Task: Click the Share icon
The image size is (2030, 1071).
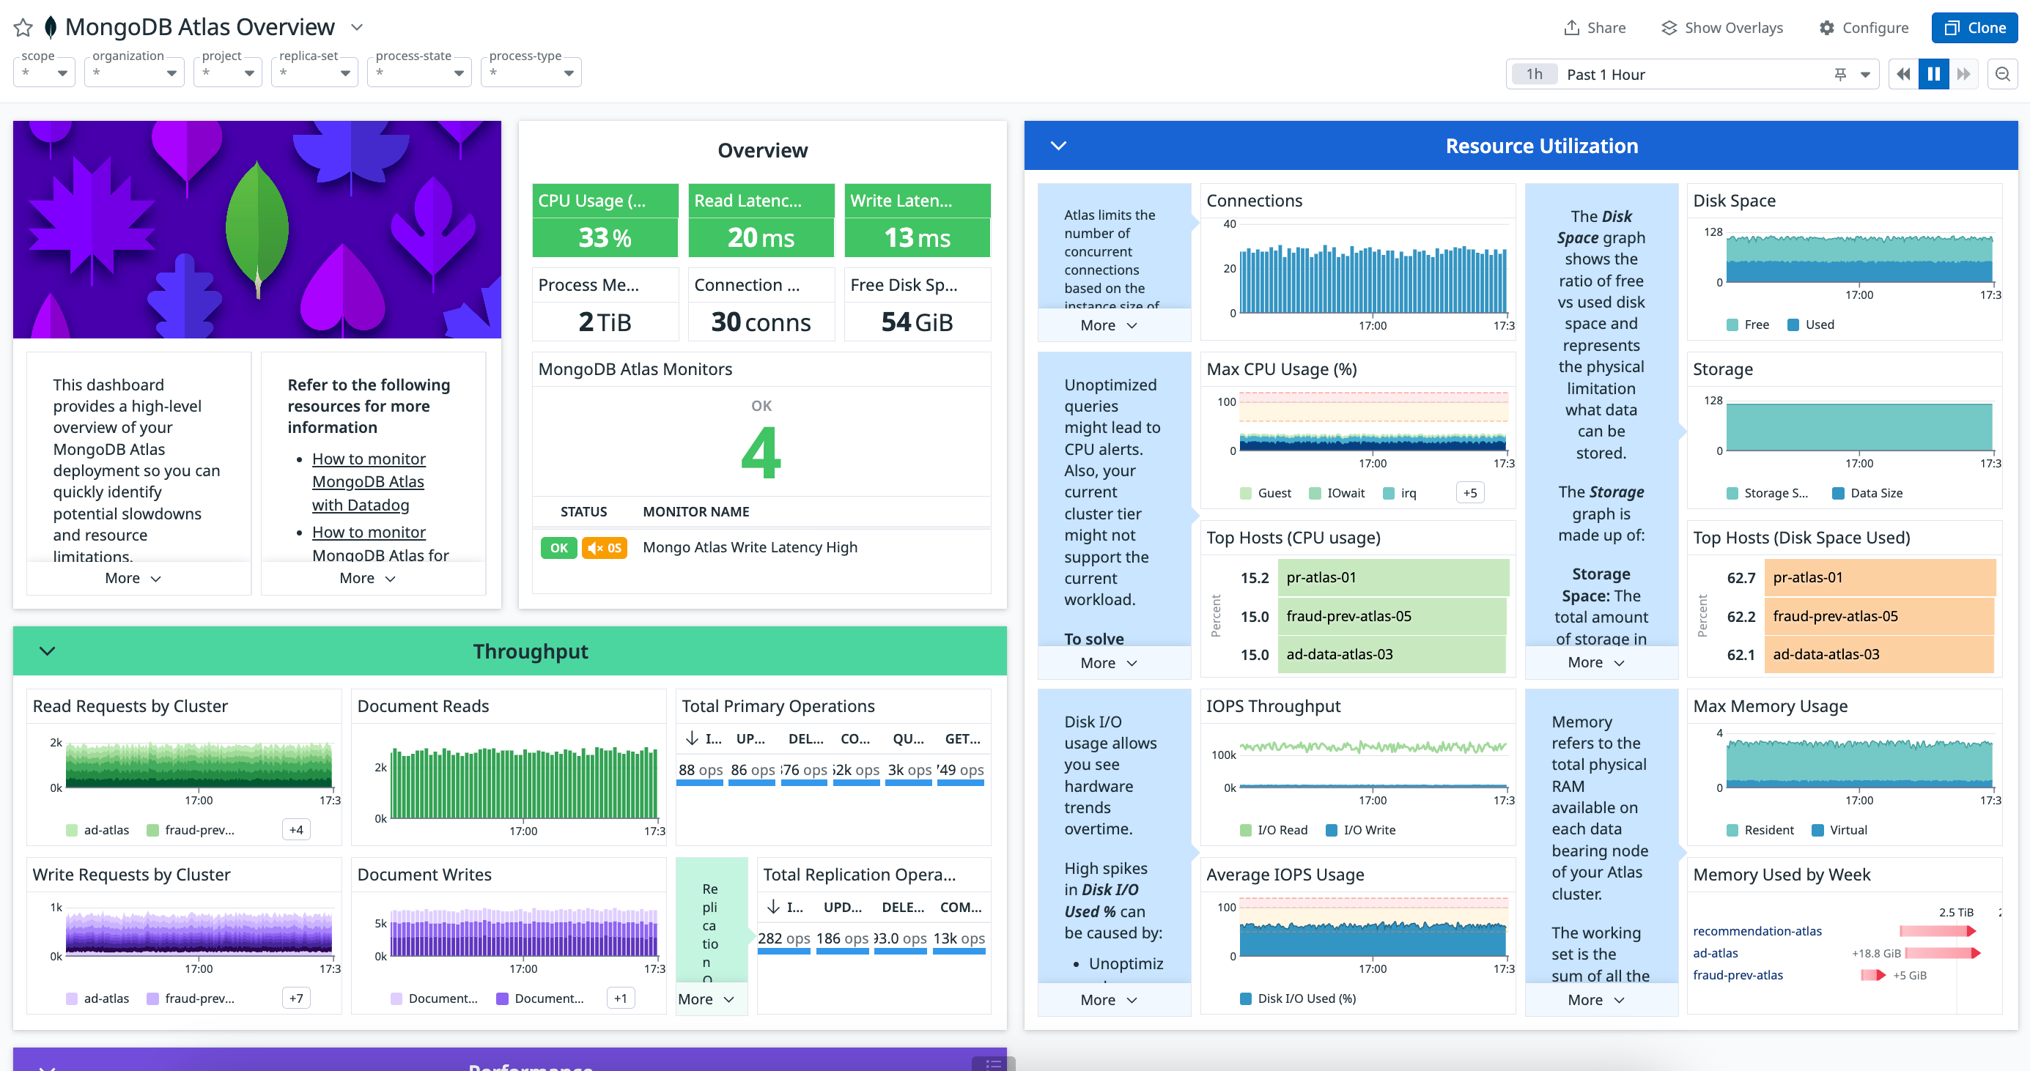Action: [1593, 27]
